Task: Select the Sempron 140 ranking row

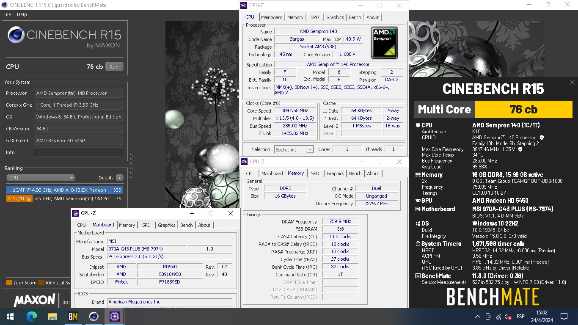Action: tap(64, 198)
